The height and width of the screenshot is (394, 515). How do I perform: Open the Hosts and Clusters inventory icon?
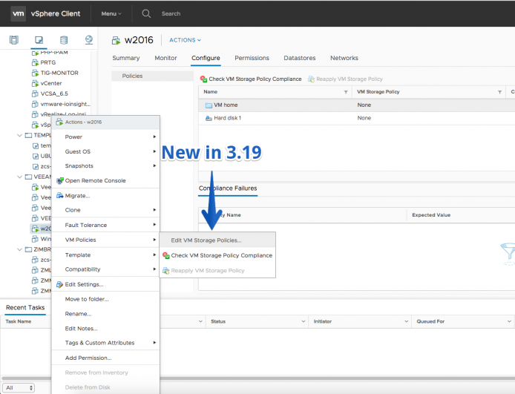[x=14, y=40]
